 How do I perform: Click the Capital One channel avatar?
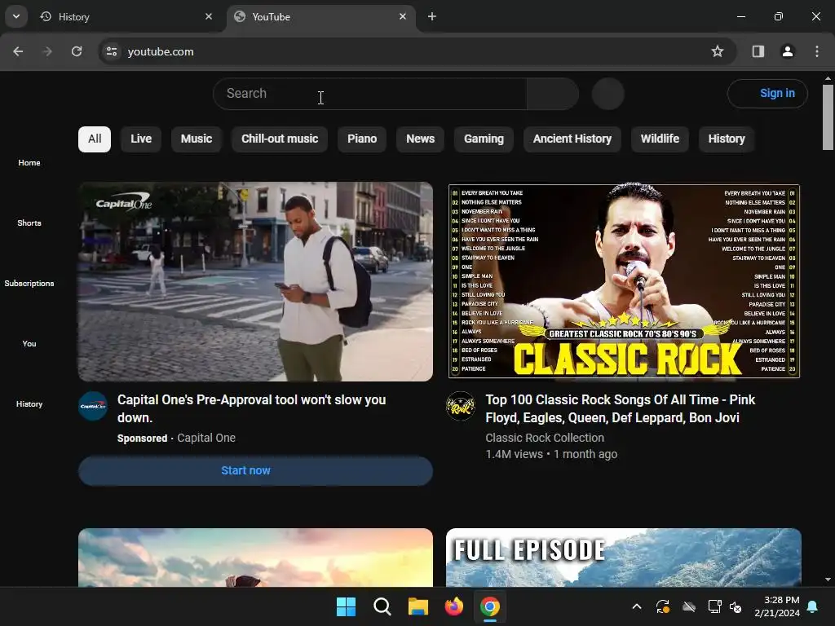pos(93,406)
